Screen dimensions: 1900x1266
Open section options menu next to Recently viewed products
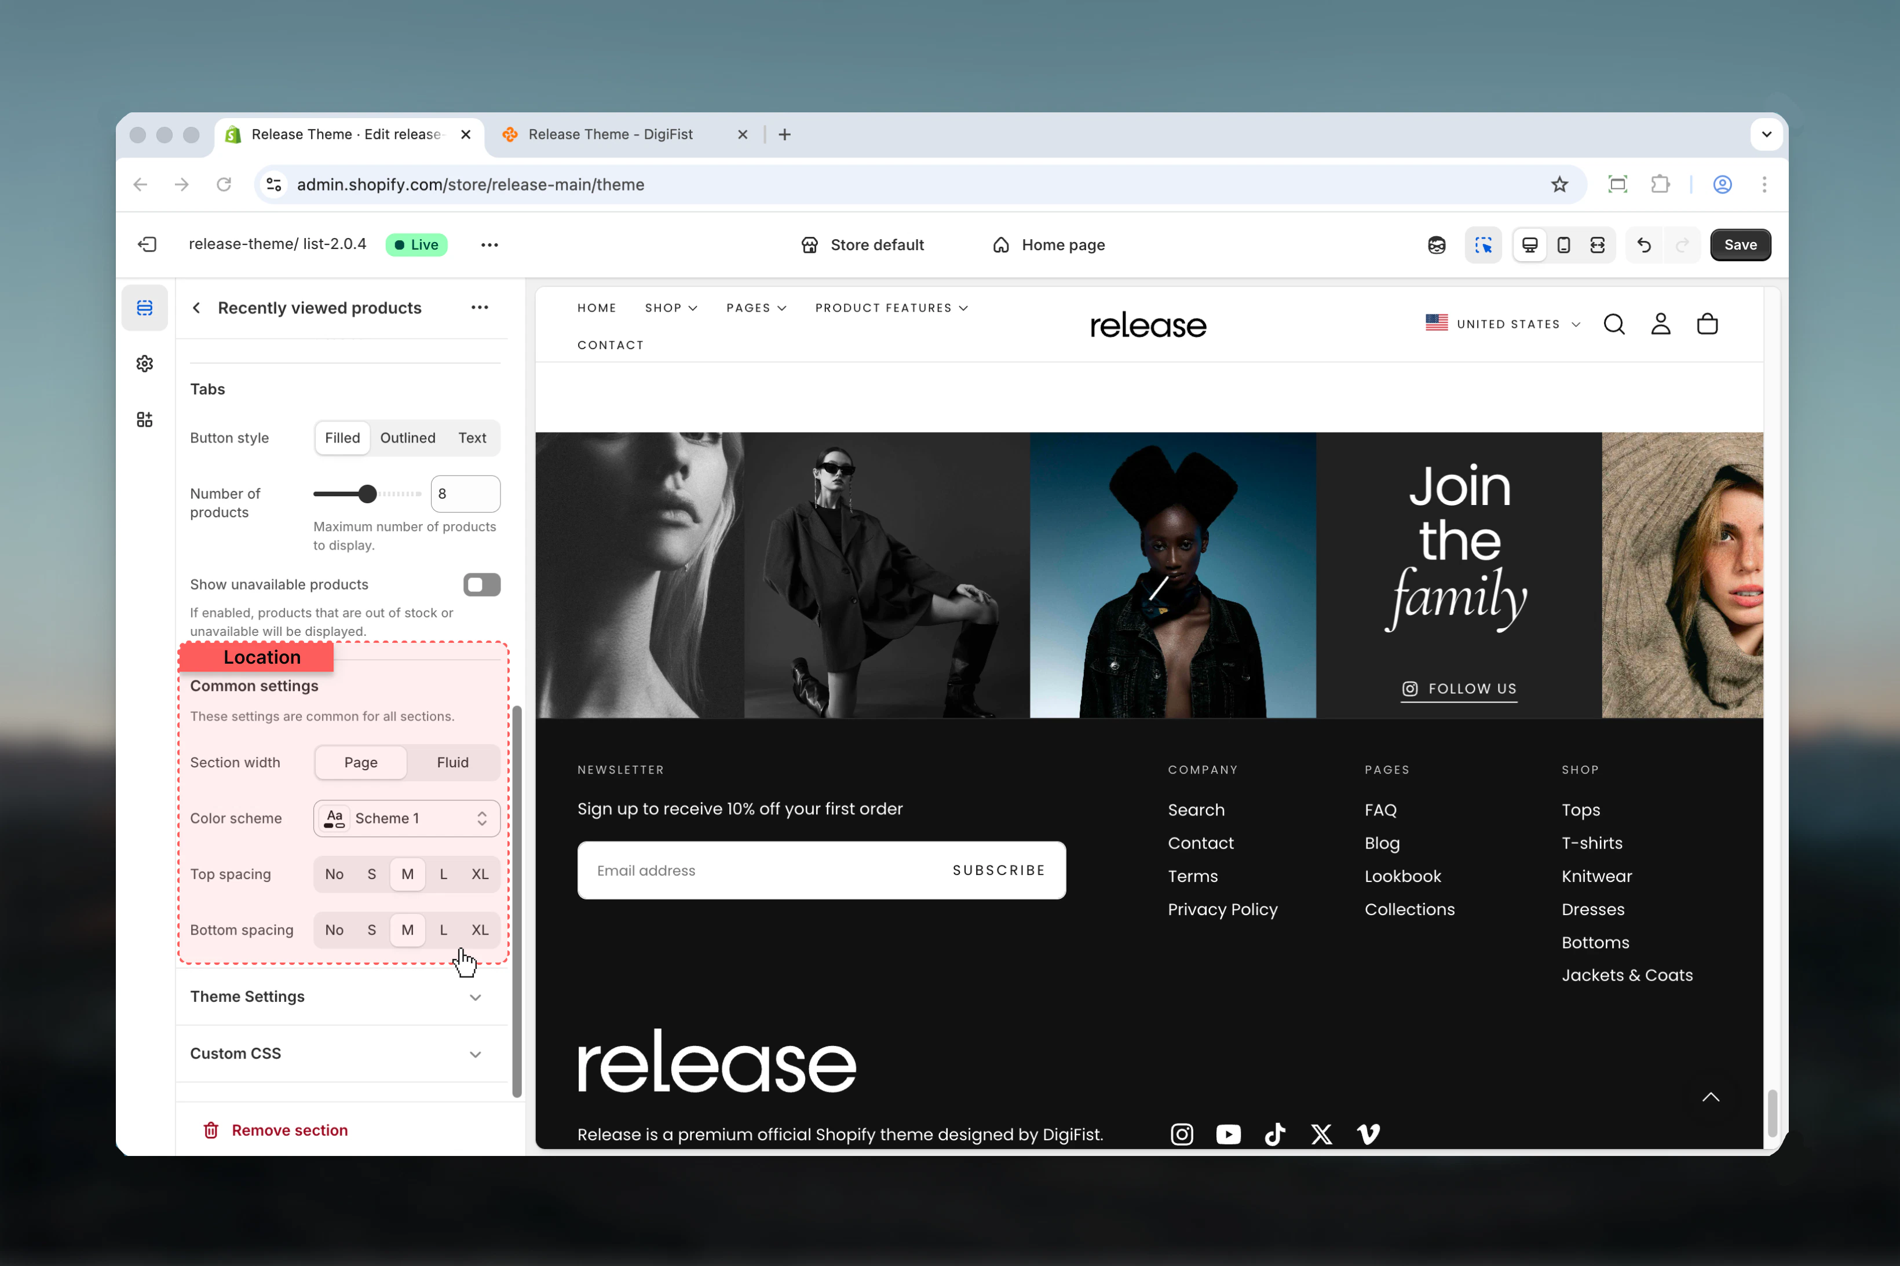(480, 307)
